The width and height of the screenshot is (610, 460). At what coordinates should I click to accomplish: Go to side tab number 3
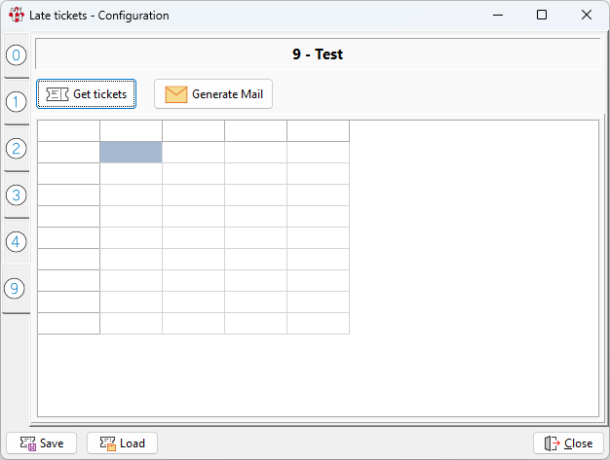(x=16, y=195)
